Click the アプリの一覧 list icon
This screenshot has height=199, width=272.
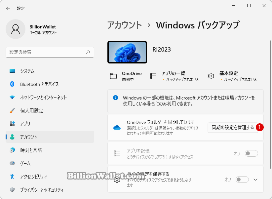153,76
